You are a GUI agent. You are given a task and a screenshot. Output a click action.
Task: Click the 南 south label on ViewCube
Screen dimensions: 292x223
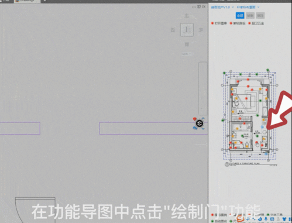pyautogui.click(x=187, y=44)
